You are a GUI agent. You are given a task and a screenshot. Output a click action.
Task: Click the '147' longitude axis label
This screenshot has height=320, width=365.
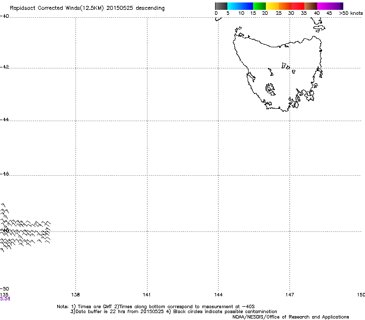(x=290, y=295)
